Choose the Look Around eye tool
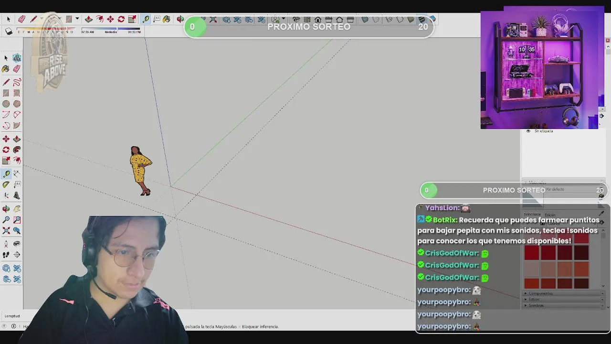This screenshot has height=344, width=611. 17,244
